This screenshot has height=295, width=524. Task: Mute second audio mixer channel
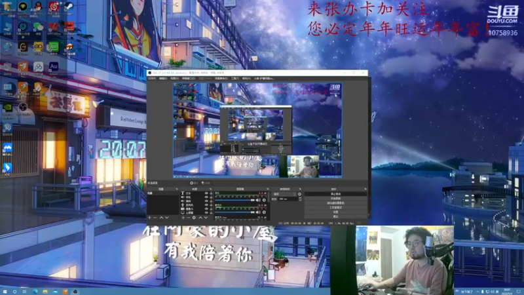(258, 212)
